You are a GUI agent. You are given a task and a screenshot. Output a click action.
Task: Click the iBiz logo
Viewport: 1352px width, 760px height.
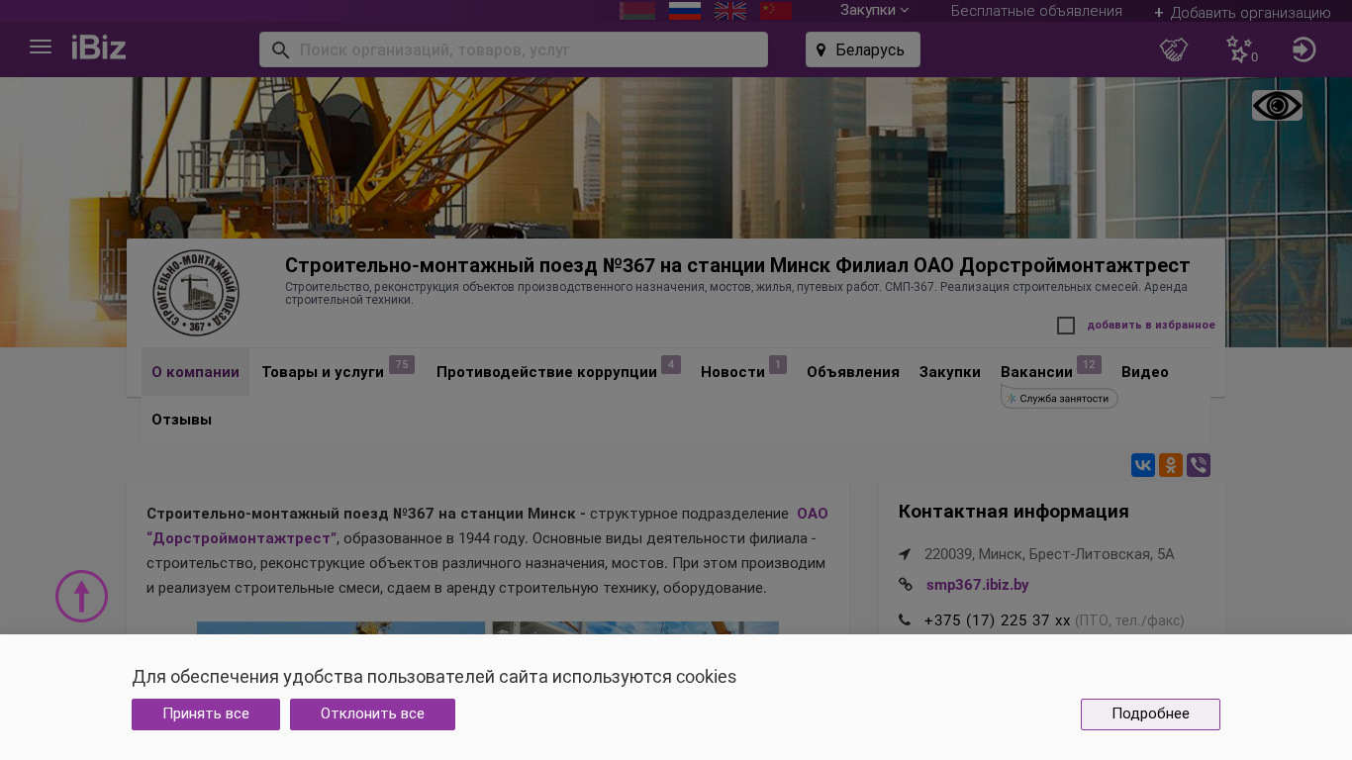99,47
